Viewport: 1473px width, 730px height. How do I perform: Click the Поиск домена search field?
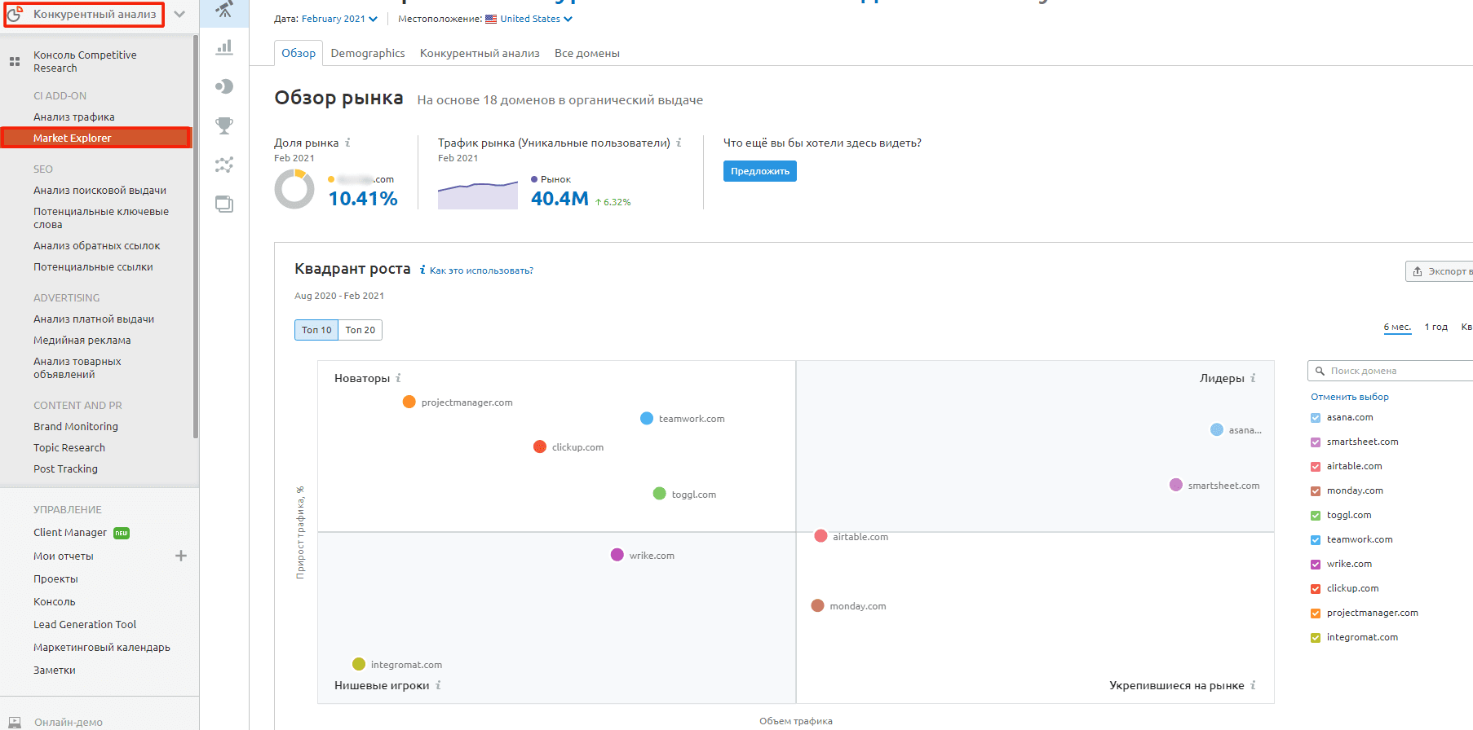pyautogui.click(x=1395, y=371)
